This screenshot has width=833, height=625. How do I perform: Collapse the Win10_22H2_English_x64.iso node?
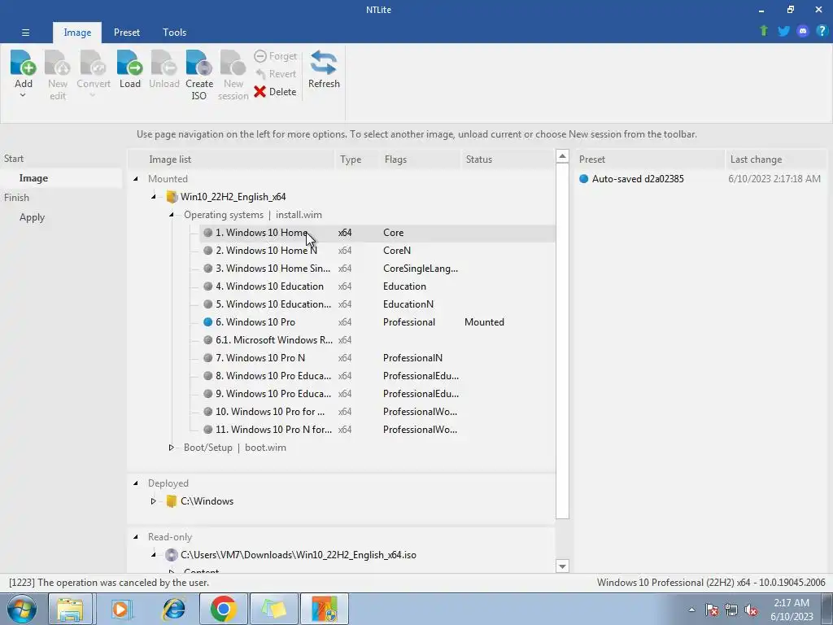coord(154,555)
